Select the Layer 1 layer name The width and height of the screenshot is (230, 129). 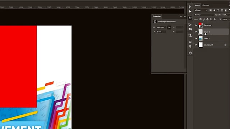point(207,38)
